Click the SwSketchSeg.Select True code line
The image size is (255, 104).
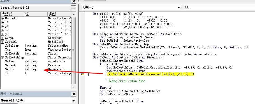(x=126, y=71)
